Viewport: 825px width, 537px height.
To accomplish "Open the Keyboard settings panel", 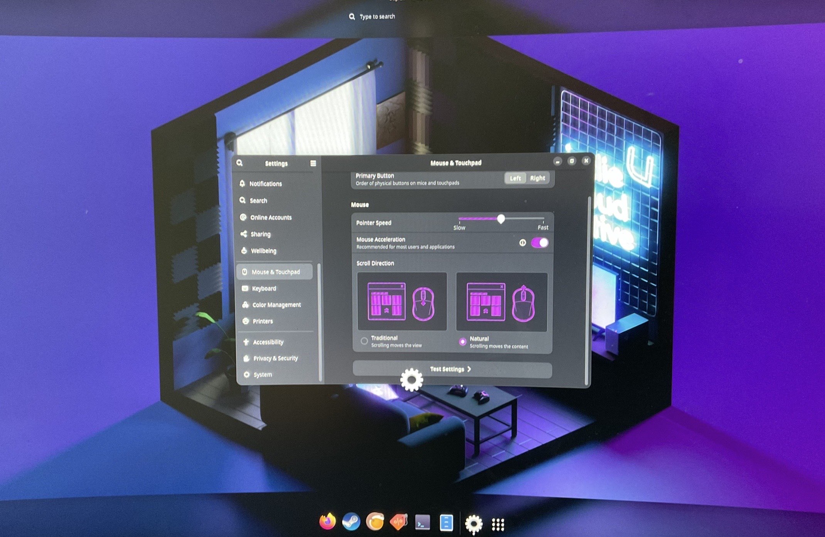I will tap(264, 288).
